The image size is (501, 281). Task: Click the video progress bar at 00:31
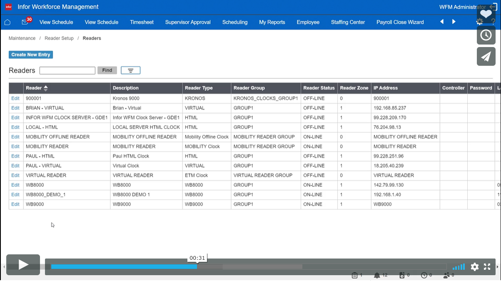197,266
